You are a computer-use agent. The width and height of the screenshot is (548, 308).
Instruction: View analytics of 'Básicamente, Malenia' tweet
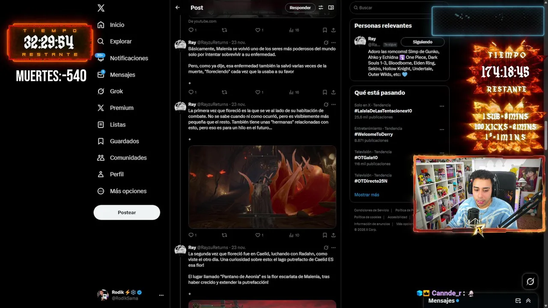[x=294, y=92]
